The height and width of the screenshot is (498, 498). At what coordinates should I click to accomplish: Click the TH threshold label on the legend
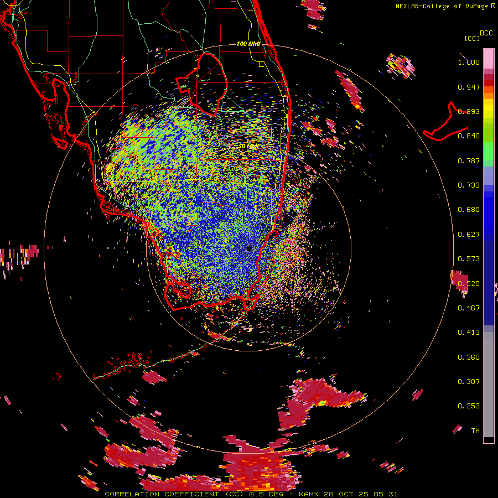point(475,431)
